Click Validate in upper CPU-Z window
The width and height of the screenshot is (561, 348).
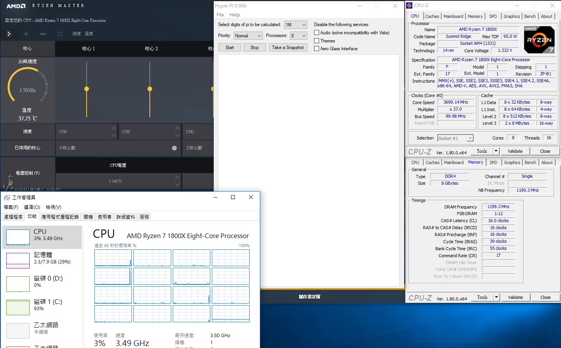(x=515, y=151)
